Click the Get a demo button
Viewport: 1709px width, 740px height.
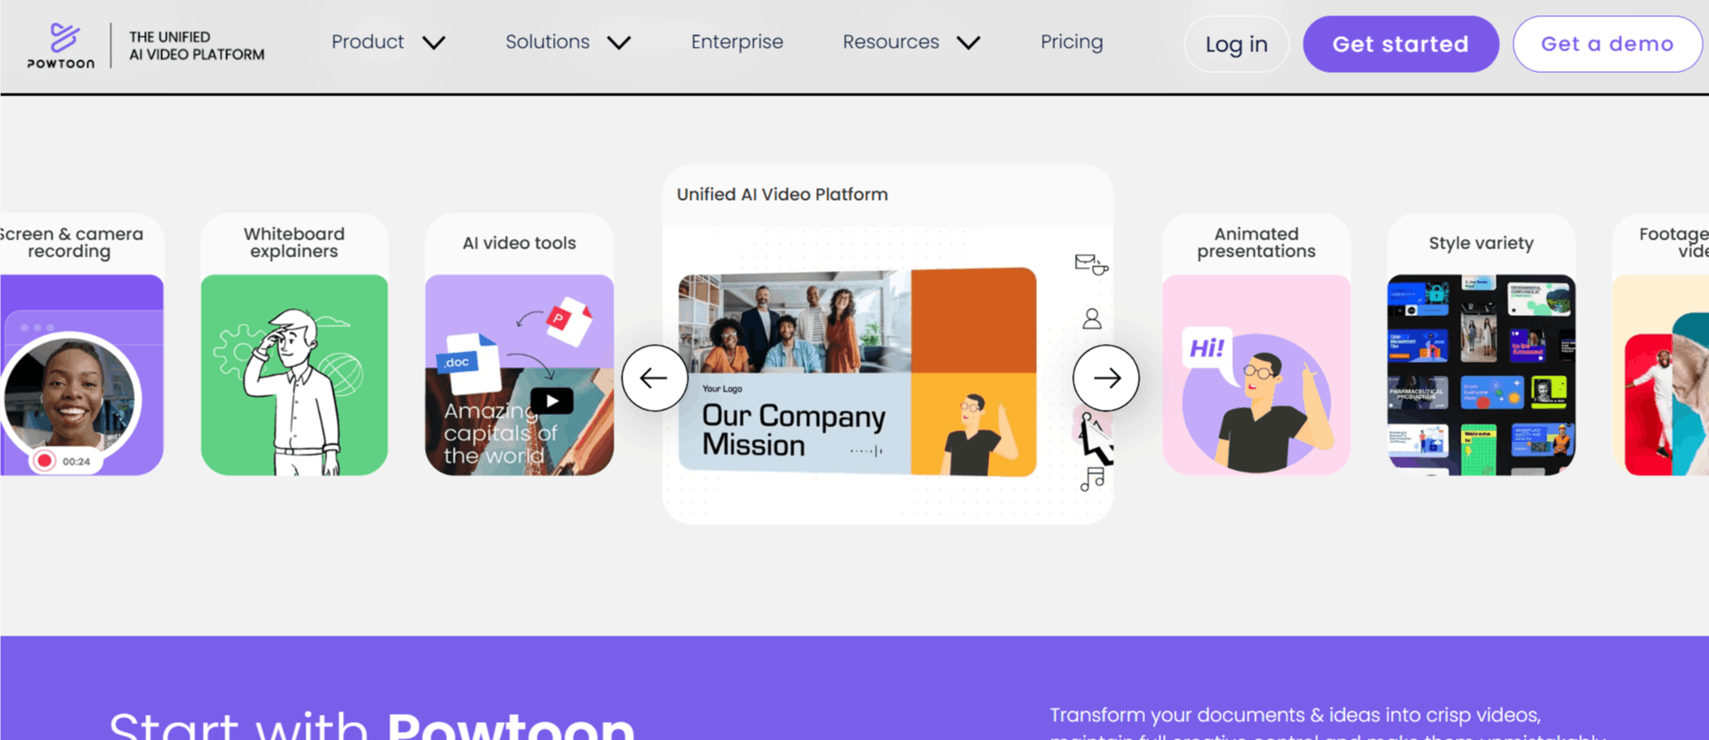tap(1606, 44)
